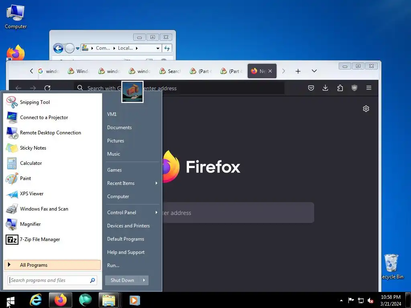Open a new Firefox tab
This screenshot has width=411, height=308.
pos(298,71)
